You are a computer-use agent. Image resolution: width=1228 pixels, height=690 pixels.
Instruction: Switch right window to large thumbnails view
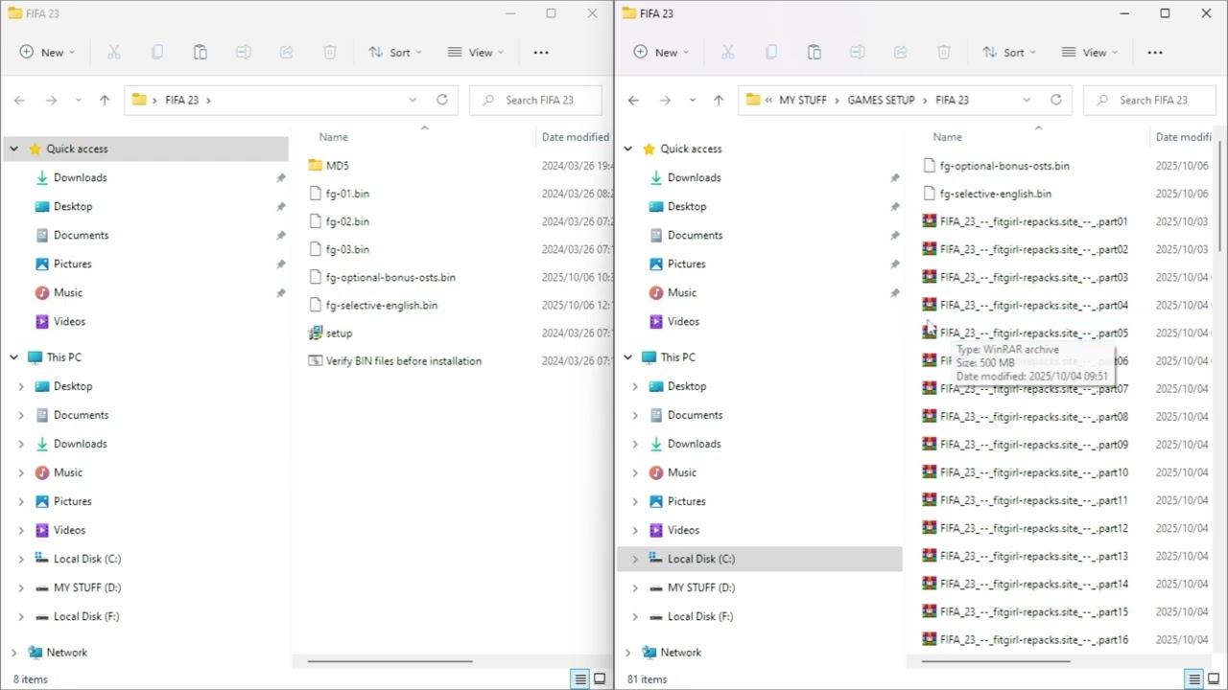(x=1214, y=679)
